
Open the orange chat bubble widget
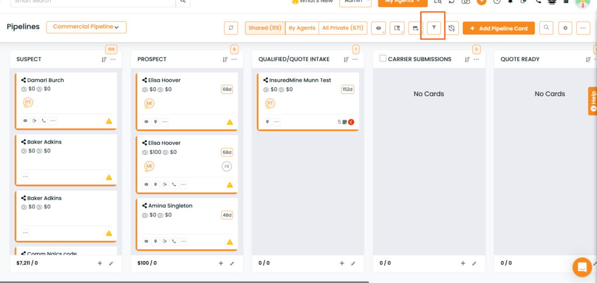(582, 267)
